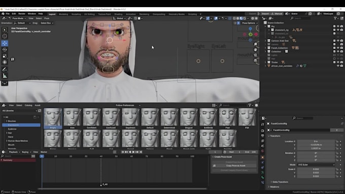The width and height of the screenshot is (345, 194).
Task: Open asset browser filter funnel icon
Action: tap(250, 105)
